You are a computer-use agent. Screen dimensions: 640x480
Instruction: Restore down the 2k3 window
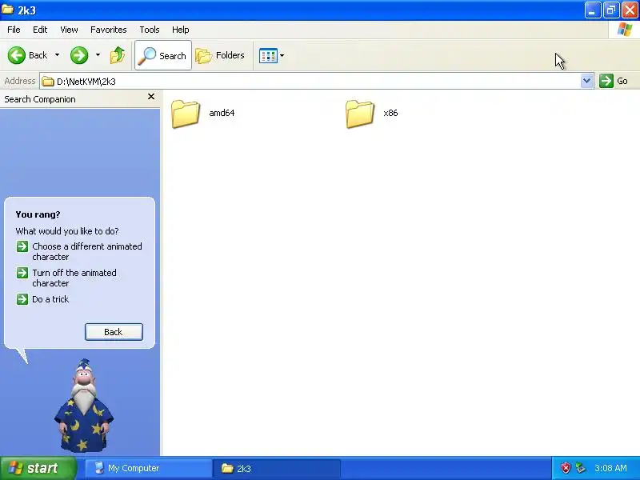click(x=611, y=10)
